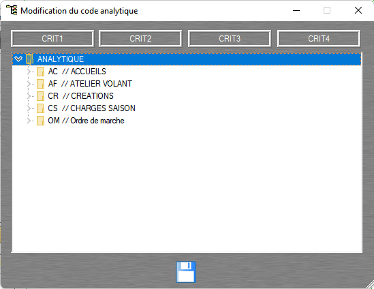Click the folder icon beside AC // ACCUEILS
This screenshot has width=374, height=289.
(40, 72)
